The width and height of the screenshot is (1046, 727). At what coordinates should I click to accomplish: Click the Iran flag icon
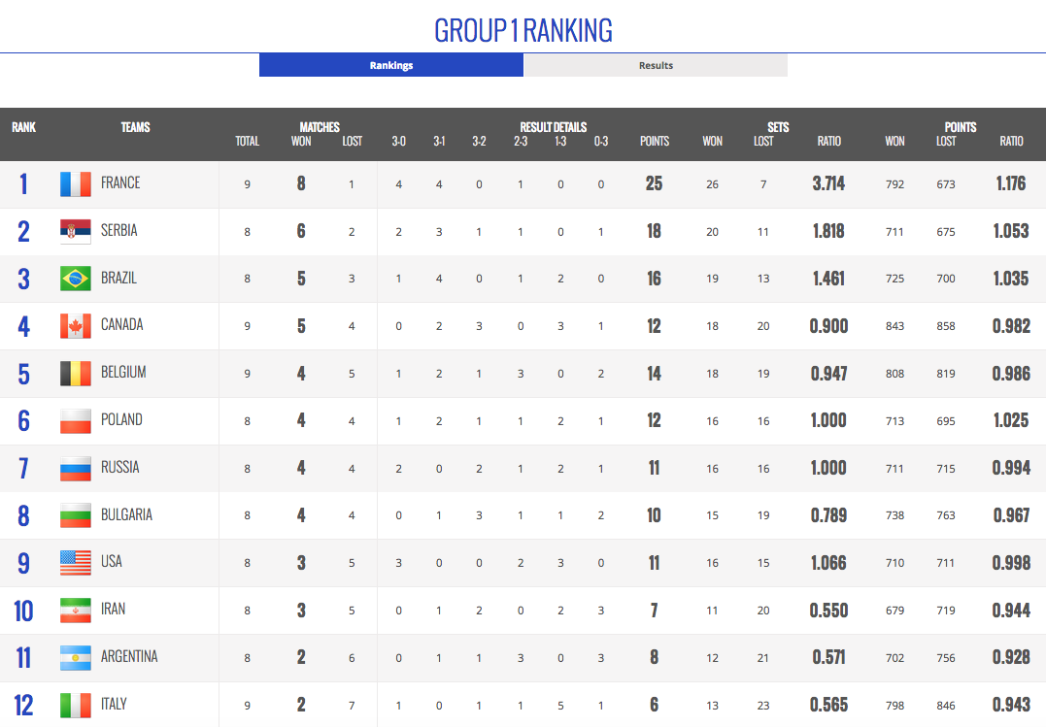[x=75, y=610]
